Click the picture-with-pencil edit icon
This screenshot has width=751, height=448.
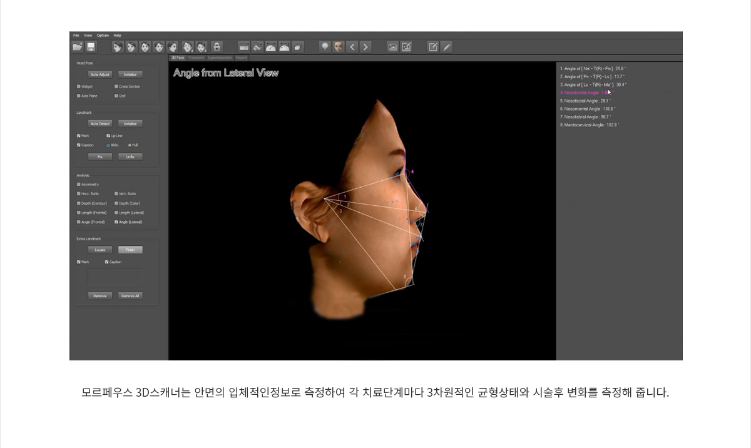pyautogui.click(x=406, y=46)
